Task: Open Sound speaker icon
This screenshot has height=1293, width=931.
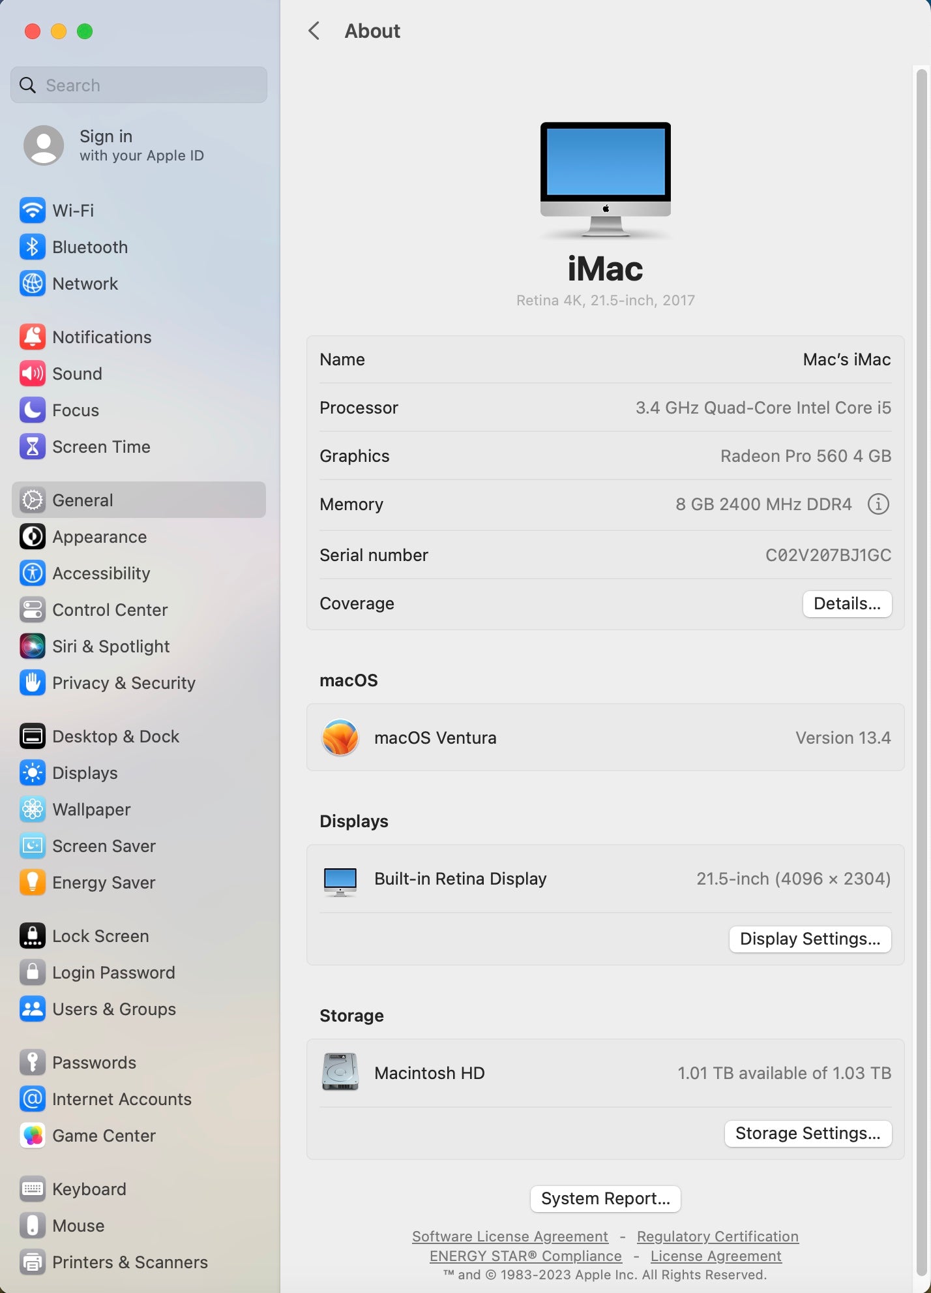Action: tap(33, 373)
